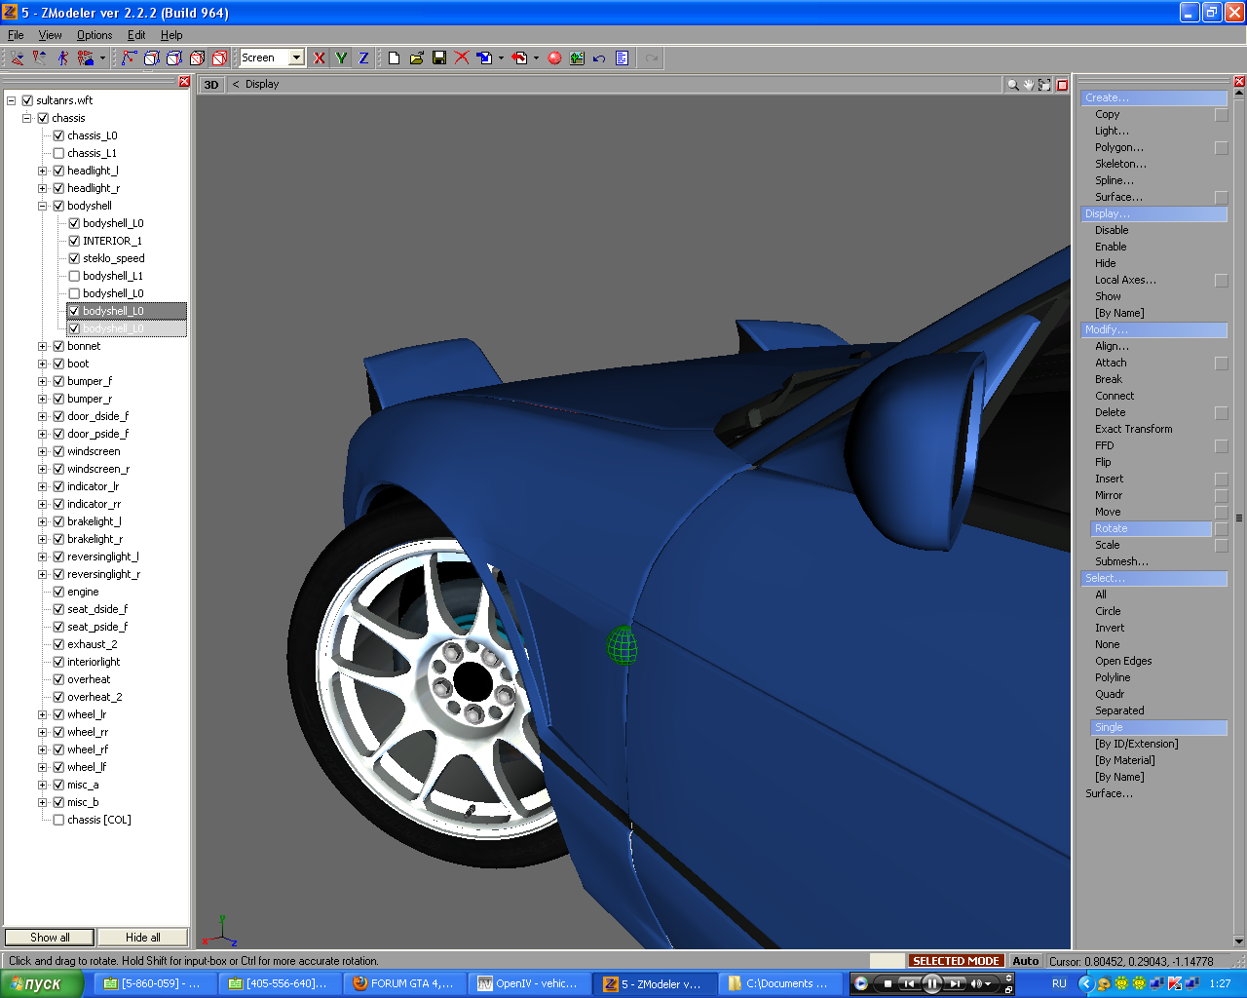Open the Screen axis-space dropdown

pos(296,58)
